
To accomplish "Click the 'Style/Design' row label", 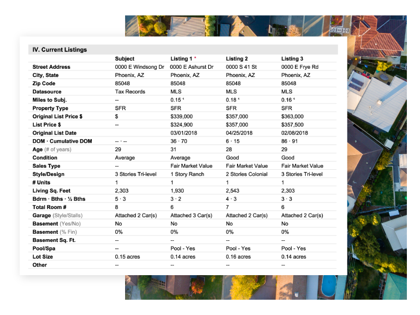I will click(x=49, y=174).
